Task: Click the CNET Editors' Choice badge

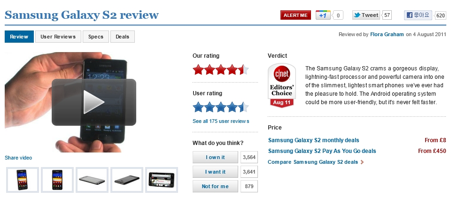Action: click(281, 86)
